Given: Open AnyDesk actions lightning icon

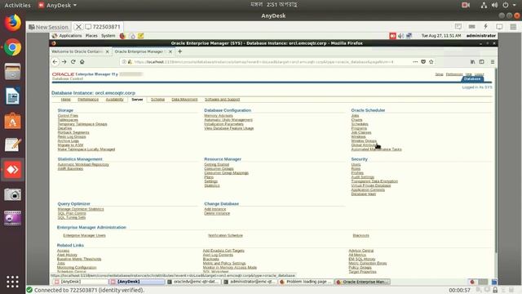Looking at the screenshot, I should coord(486,26).
